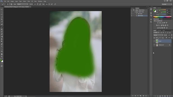Add a Levels adjustment
Screen dimensions: 173x97
pos(160,23)
